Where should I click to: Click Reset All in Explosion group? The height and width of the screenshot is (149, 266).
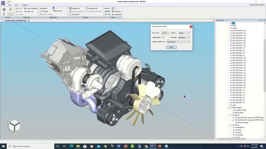(x=58, y=11)
